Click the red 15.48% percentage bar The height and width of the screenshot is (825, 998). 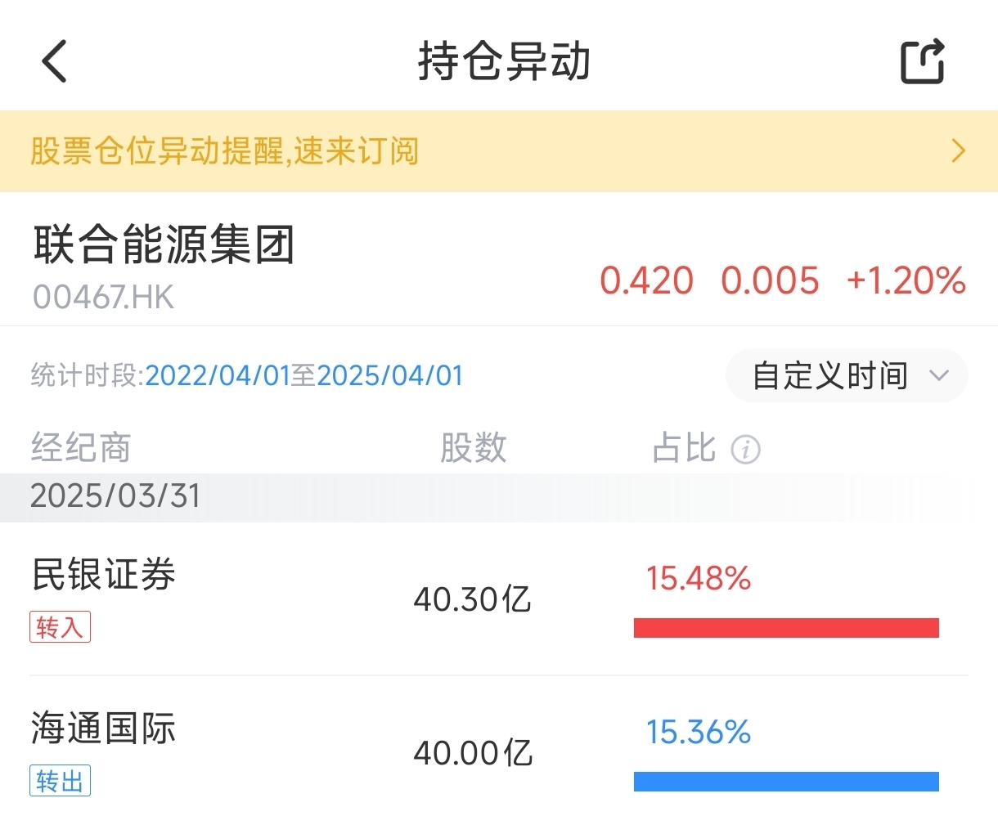click(786, 628)
